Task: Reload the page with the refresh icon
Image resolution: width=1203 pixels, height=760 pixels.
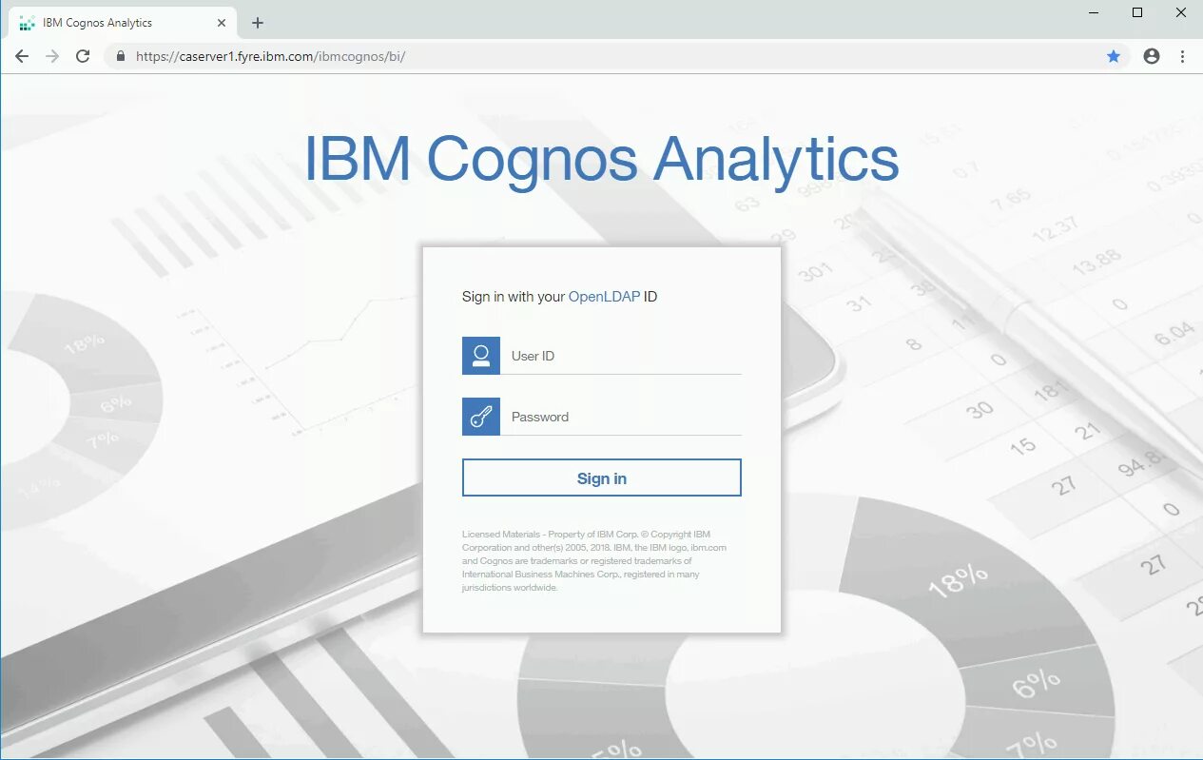Action: [83, 56]
